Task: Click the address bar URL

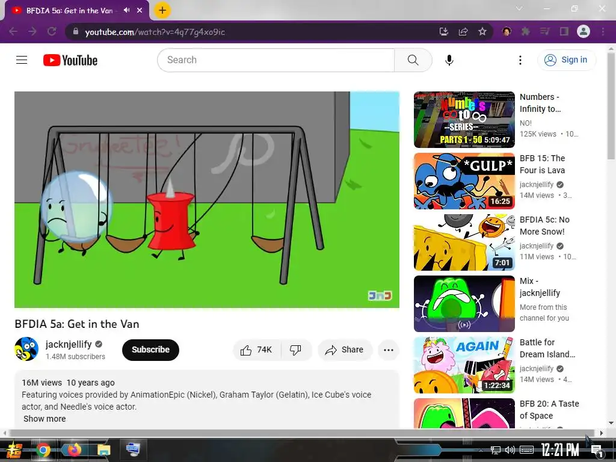Action: [155, 32]
